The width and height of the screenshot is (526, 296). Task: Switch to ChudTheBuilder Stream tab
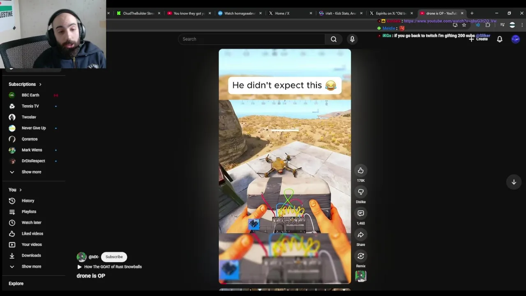click(138, 13)
